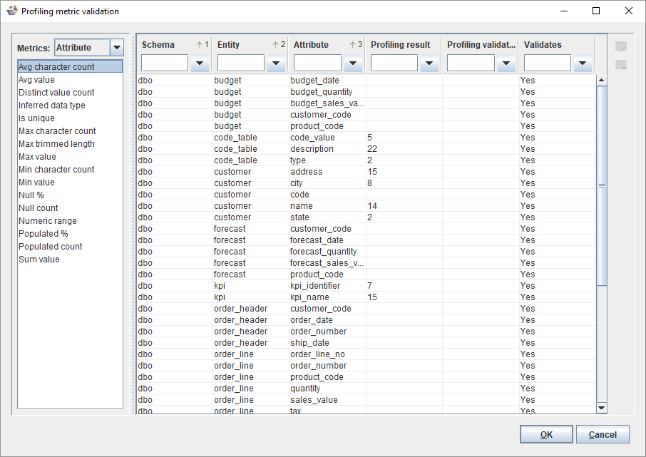Click the forecast_quantity attribute cell
This screenshot has height=457, width=646.
pos(327,252)
